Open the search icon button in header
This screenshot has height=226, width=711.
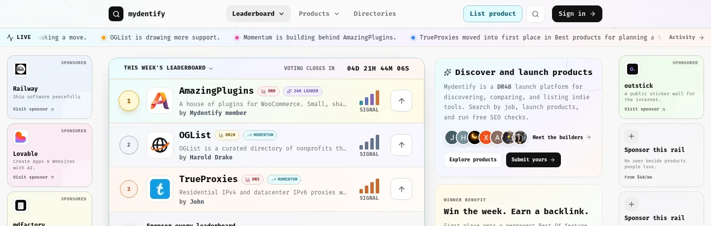click(536, 14)
